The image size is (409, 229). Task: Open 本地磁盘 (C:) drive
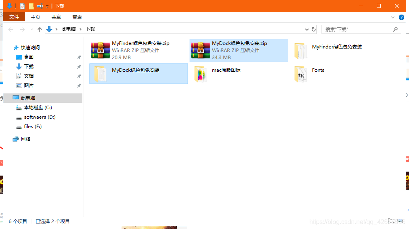(38, 108)
